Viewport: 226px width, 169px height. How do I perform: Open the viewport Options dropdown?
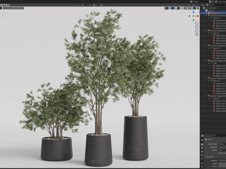pos(195,5)
